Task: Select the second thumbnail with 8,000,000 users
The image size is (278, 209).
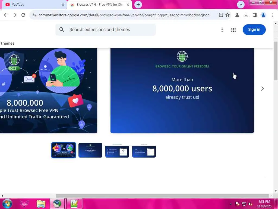Action: (x=90, y=150)
